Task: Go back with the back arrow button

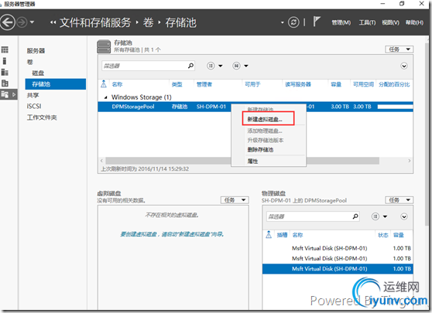Action: pyautogui.click(x=7, y=22)
